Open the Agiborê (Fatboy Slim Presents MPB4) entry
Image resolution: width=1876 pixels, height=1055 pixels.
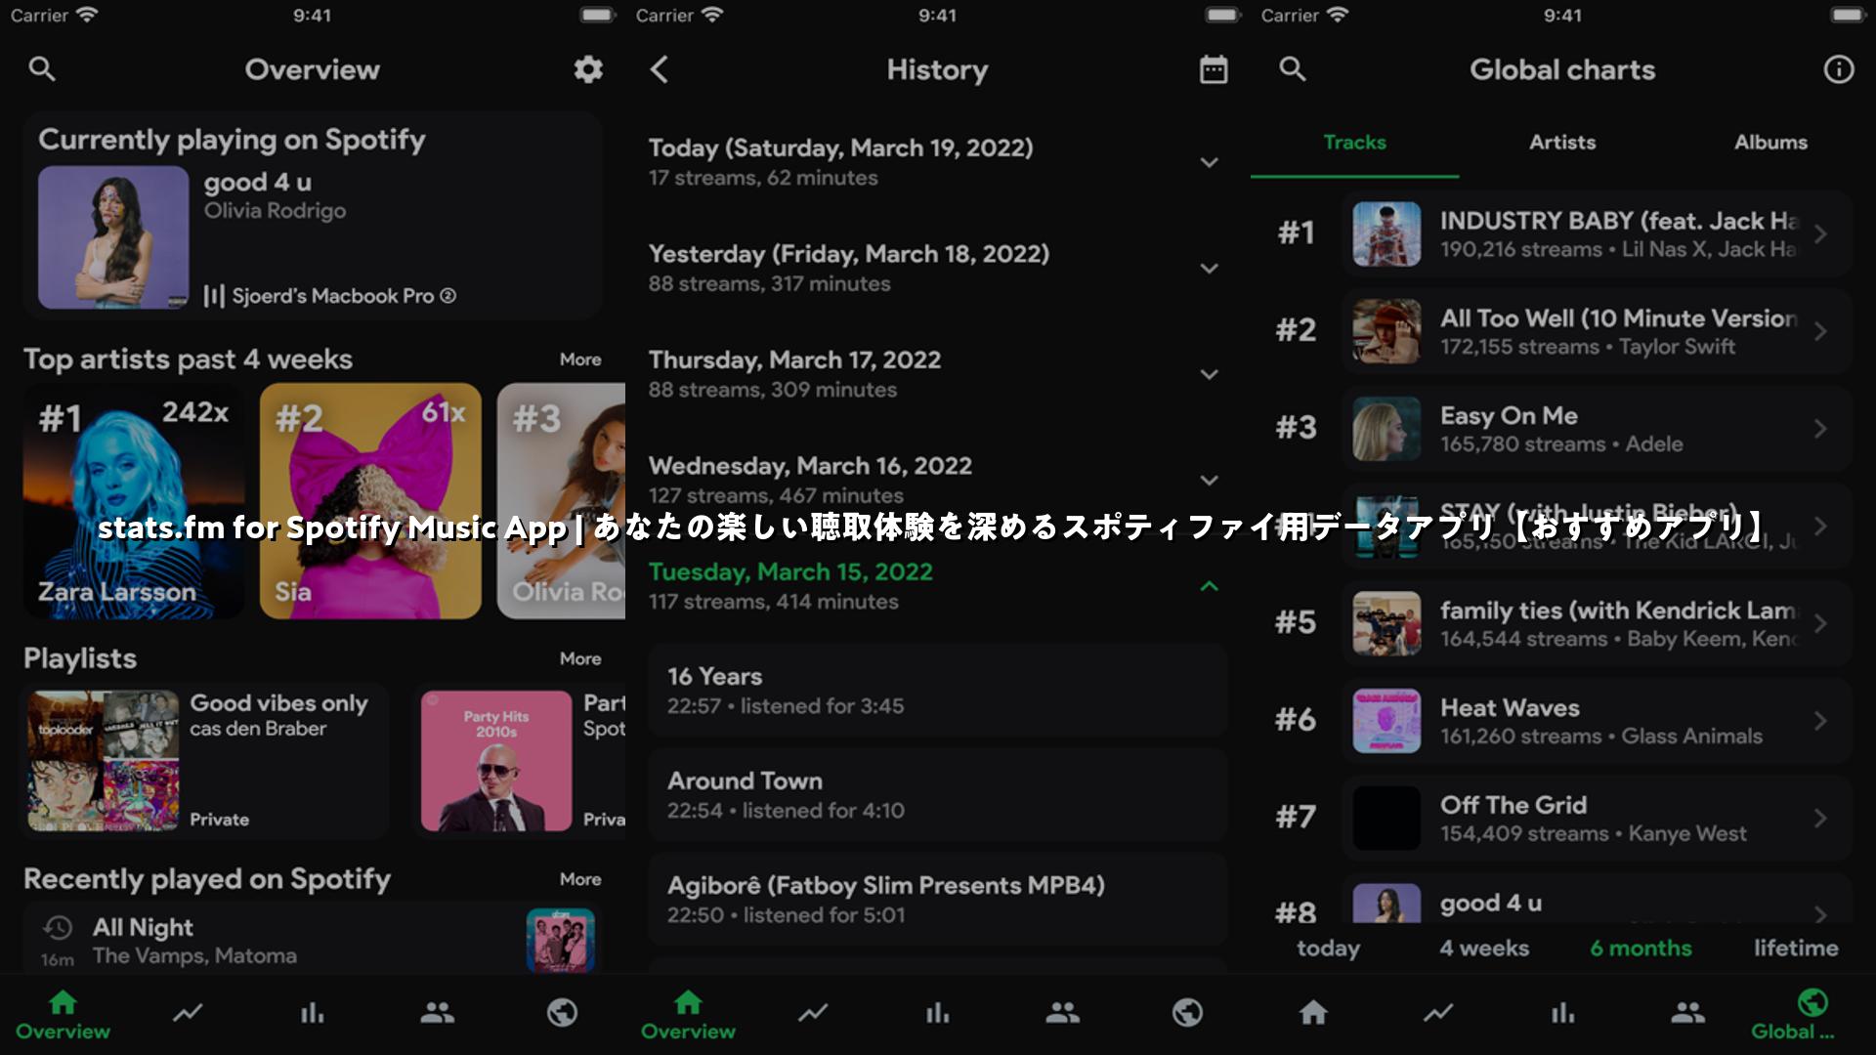coord(937,899)
